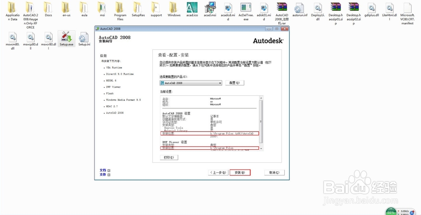Select the Desktop.haozip02.zip archive
The width and height of the screenshot is (421, 215).
pos(354,13)
